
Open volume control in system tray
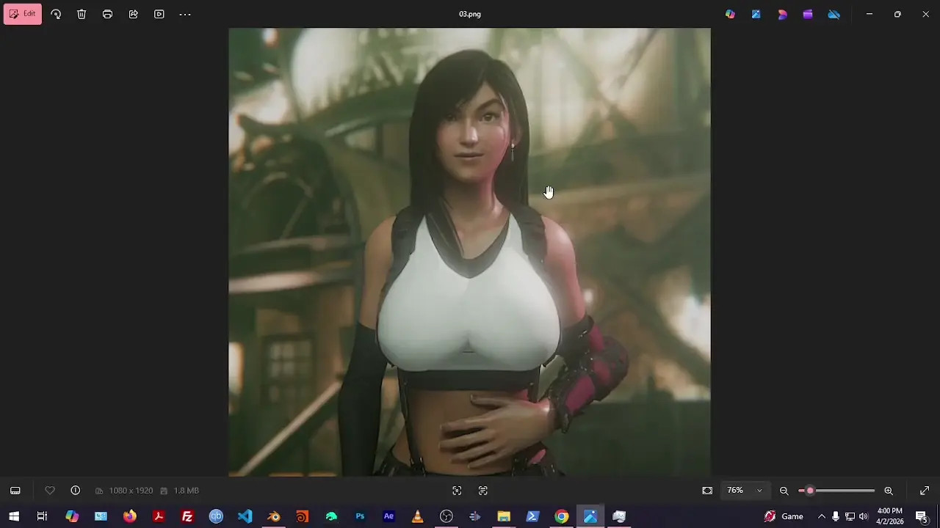864,516
